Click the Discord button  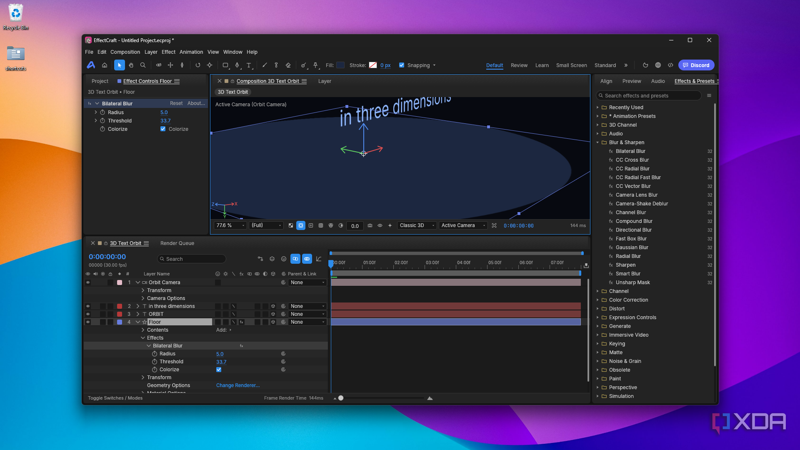point(696,65)
